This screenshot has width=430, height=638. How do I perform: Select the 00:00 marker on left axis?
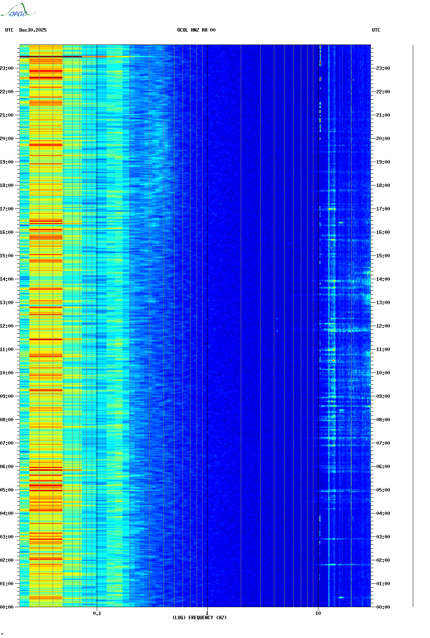coord(7,607)
